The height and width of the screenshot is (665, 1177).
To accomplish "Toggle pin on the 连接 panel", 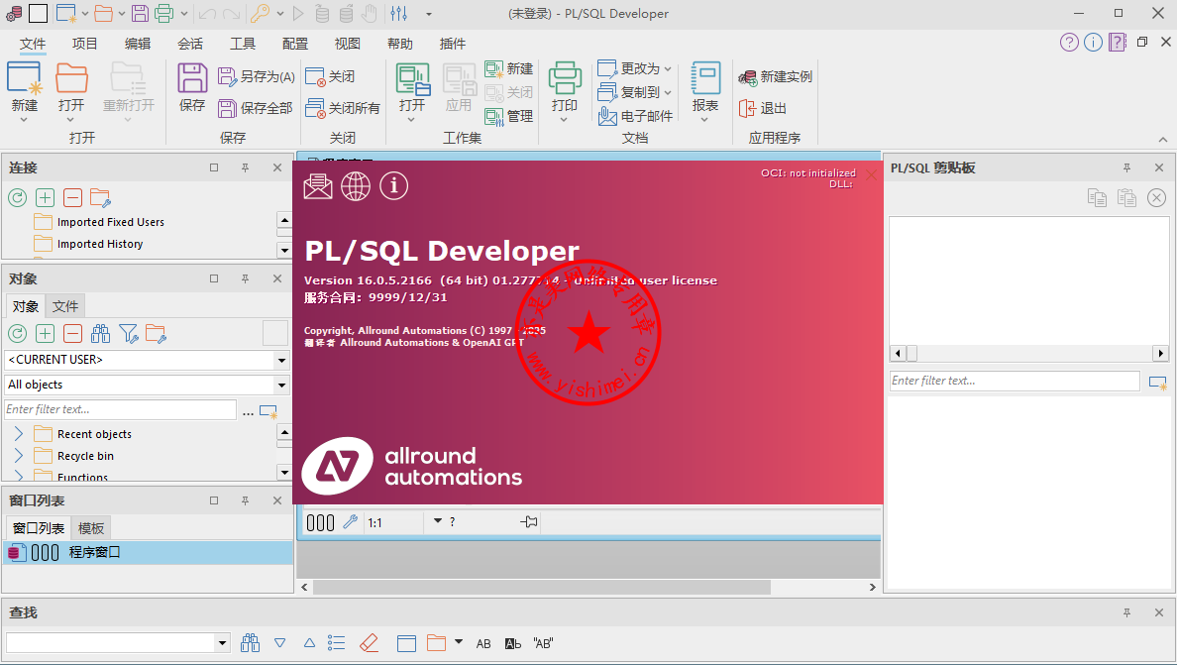I will [245, 167].
